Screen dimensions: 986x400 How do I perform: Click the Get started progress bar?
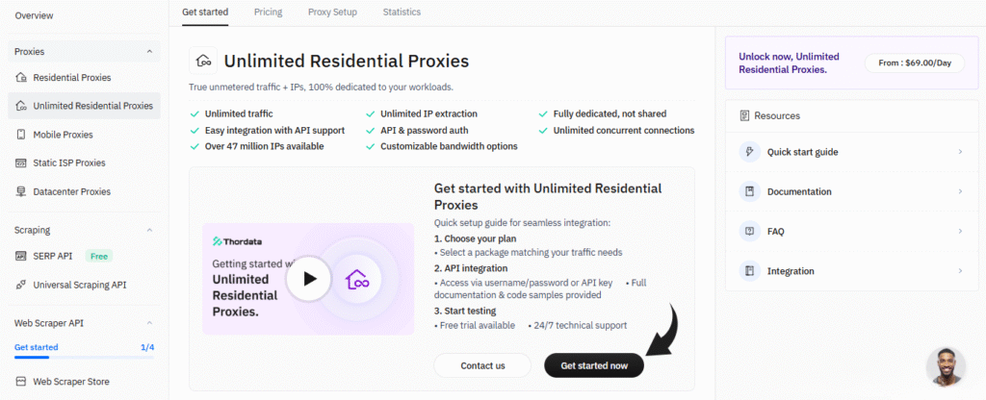pos(84,357)
